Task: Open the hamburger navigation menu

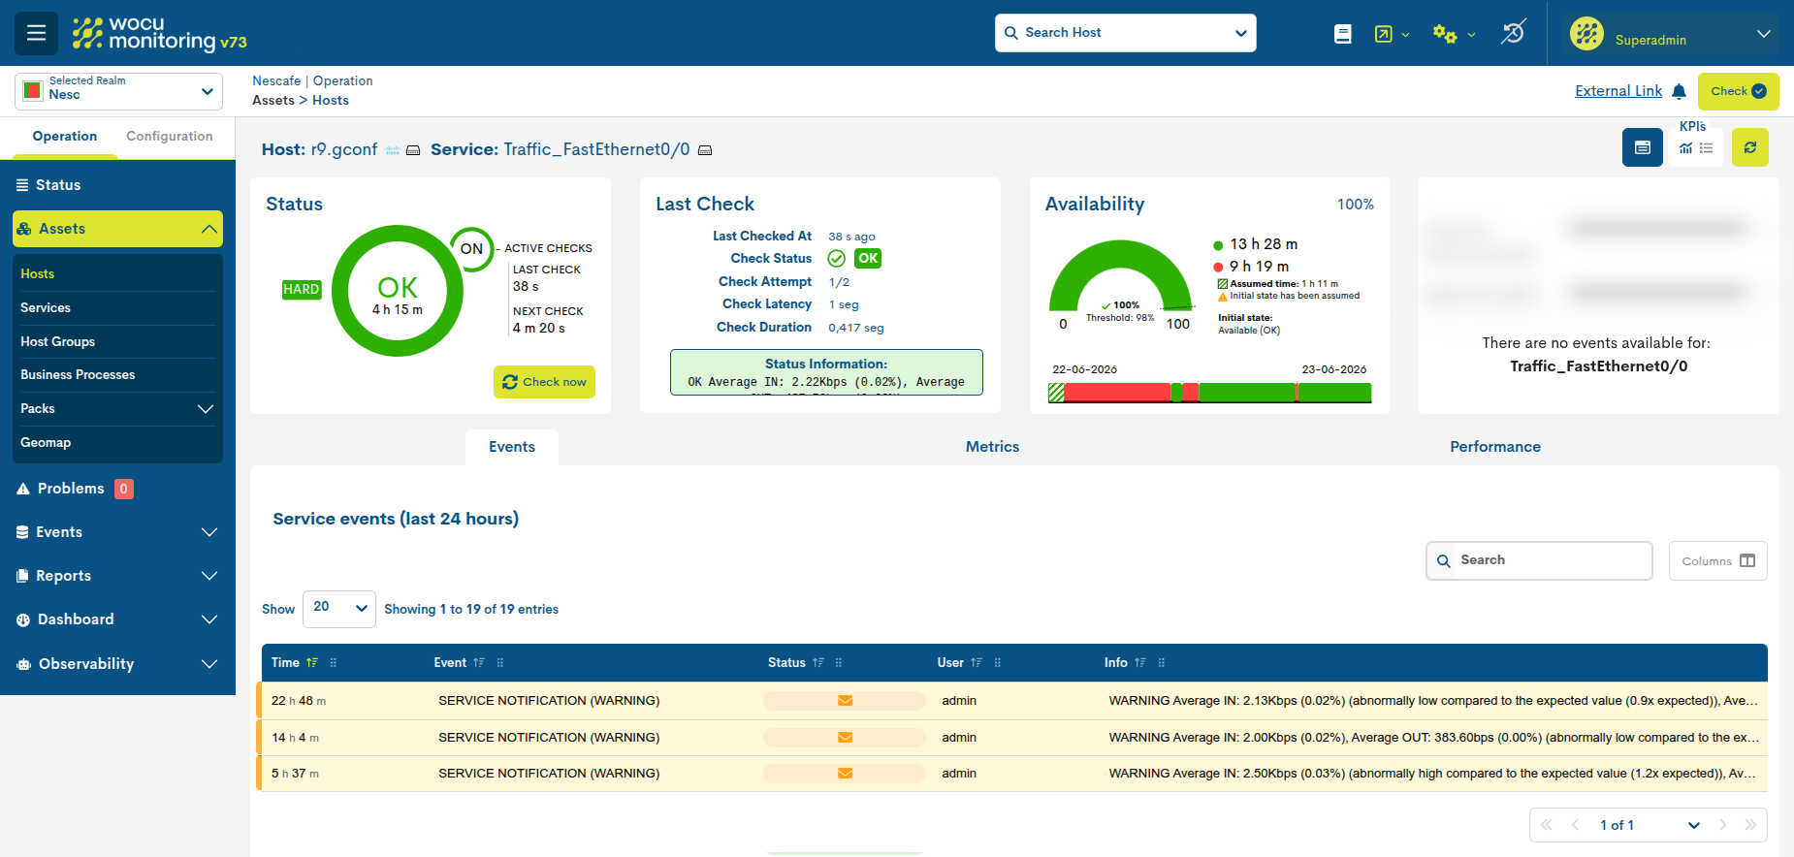Action: coord(36,33)
